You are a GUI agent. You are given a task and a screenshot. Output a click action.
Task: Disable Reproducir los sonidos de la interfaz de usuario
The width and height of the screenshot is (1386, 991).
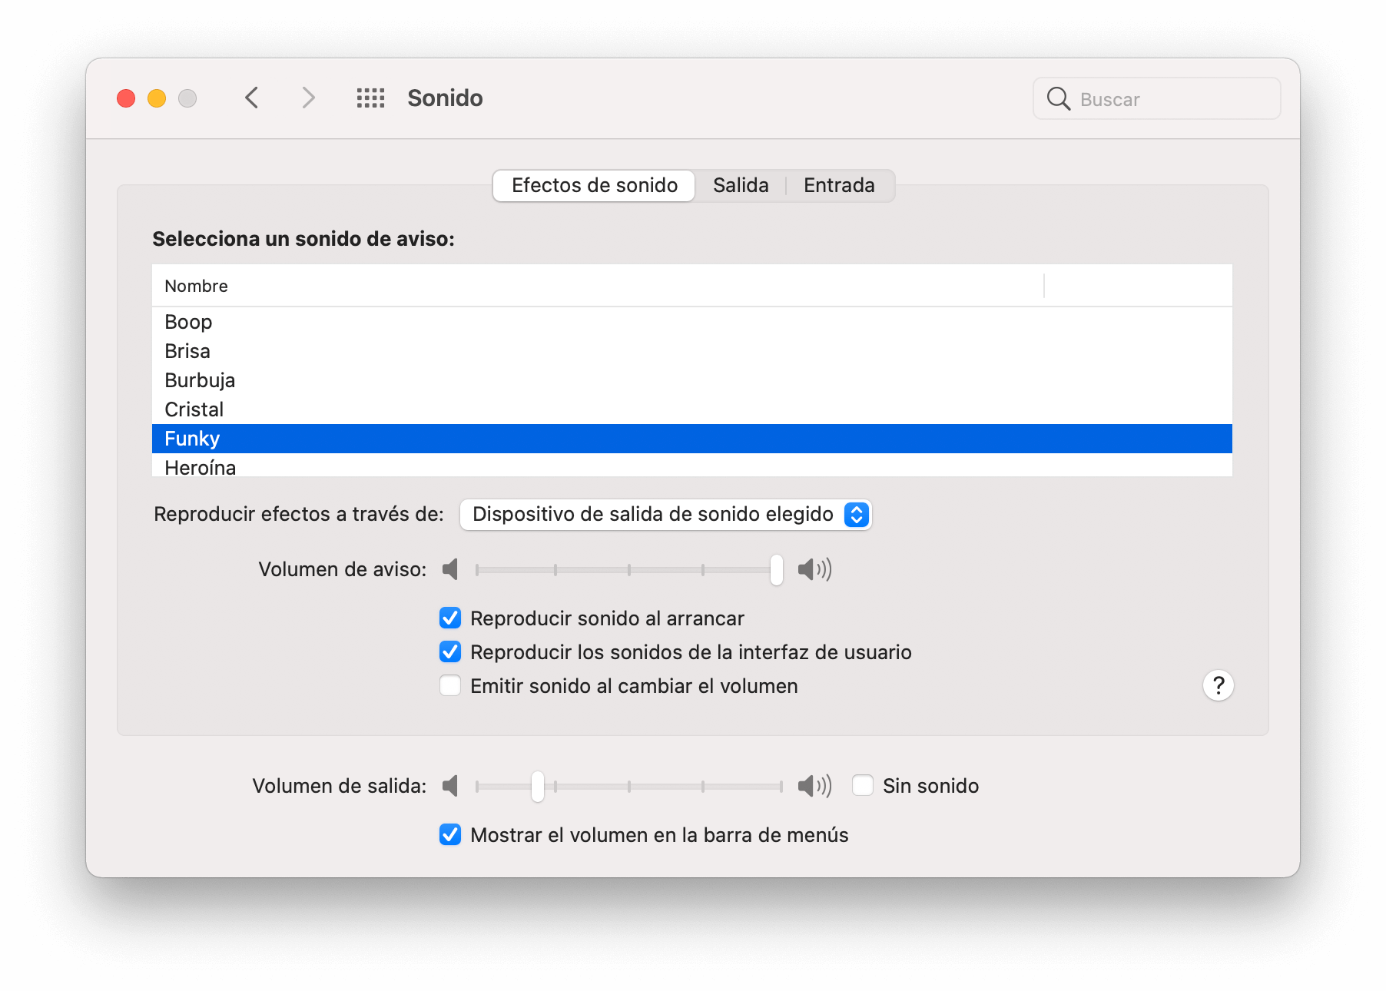point(449,651)
